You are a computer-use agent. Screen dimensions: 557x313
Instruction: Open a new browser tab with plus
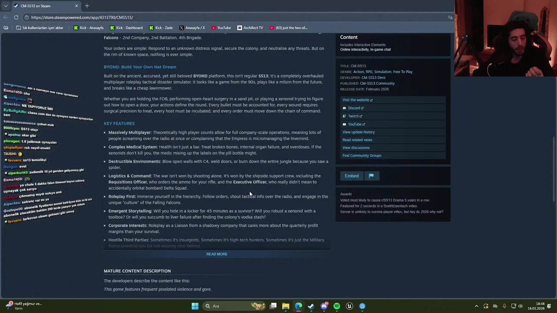87,6
